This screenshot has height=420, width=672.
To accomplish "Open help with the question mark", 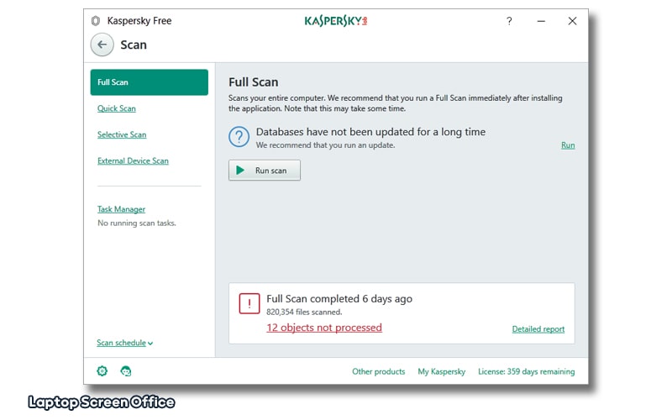I will pyautogui.click(x=509, y=21).
